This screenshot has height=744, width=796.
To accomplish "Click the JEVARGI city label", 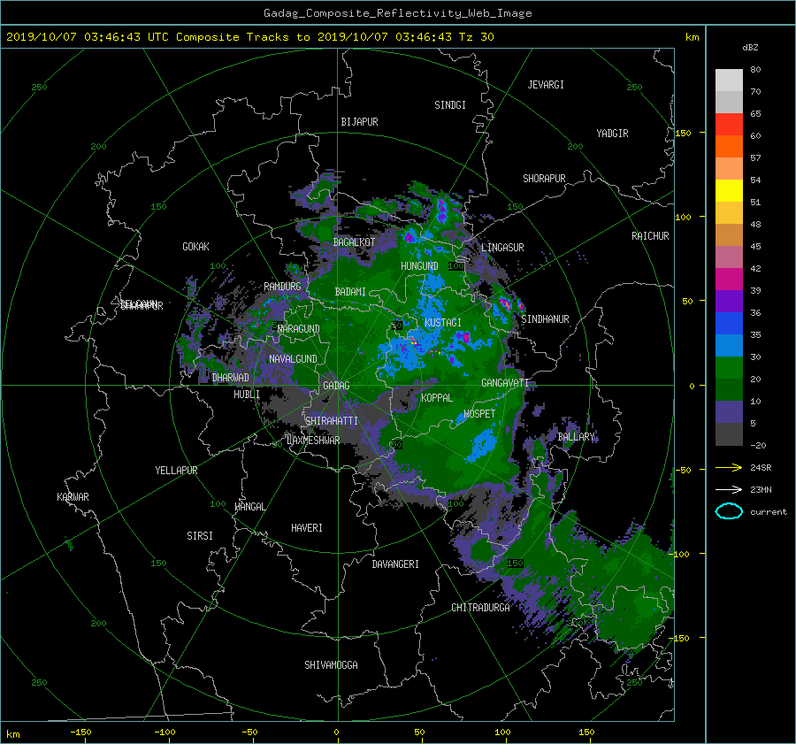I will pyautogui.click(x=546, y=85).
